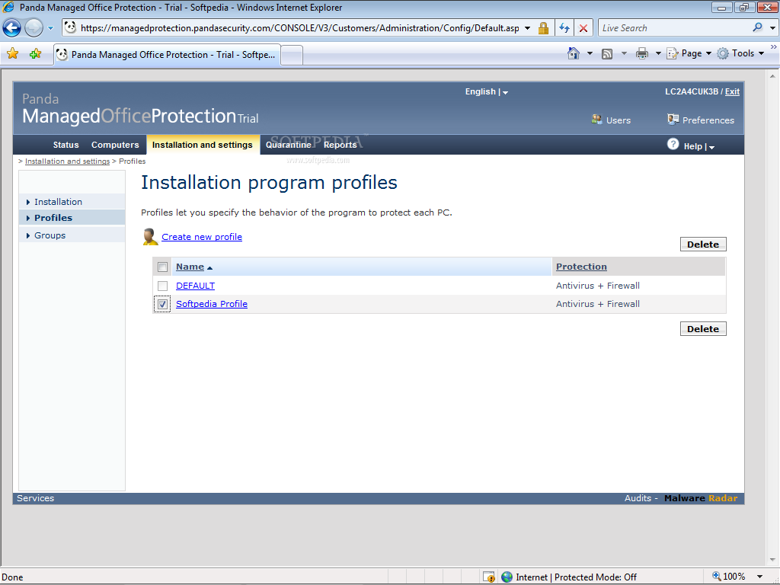Click the upper Delete button above table
This screenshot has width=780, height=585.
click(x=703, y=245)
